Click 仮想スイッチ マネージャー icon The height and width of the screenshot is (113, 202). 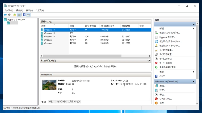coord(156,41)
